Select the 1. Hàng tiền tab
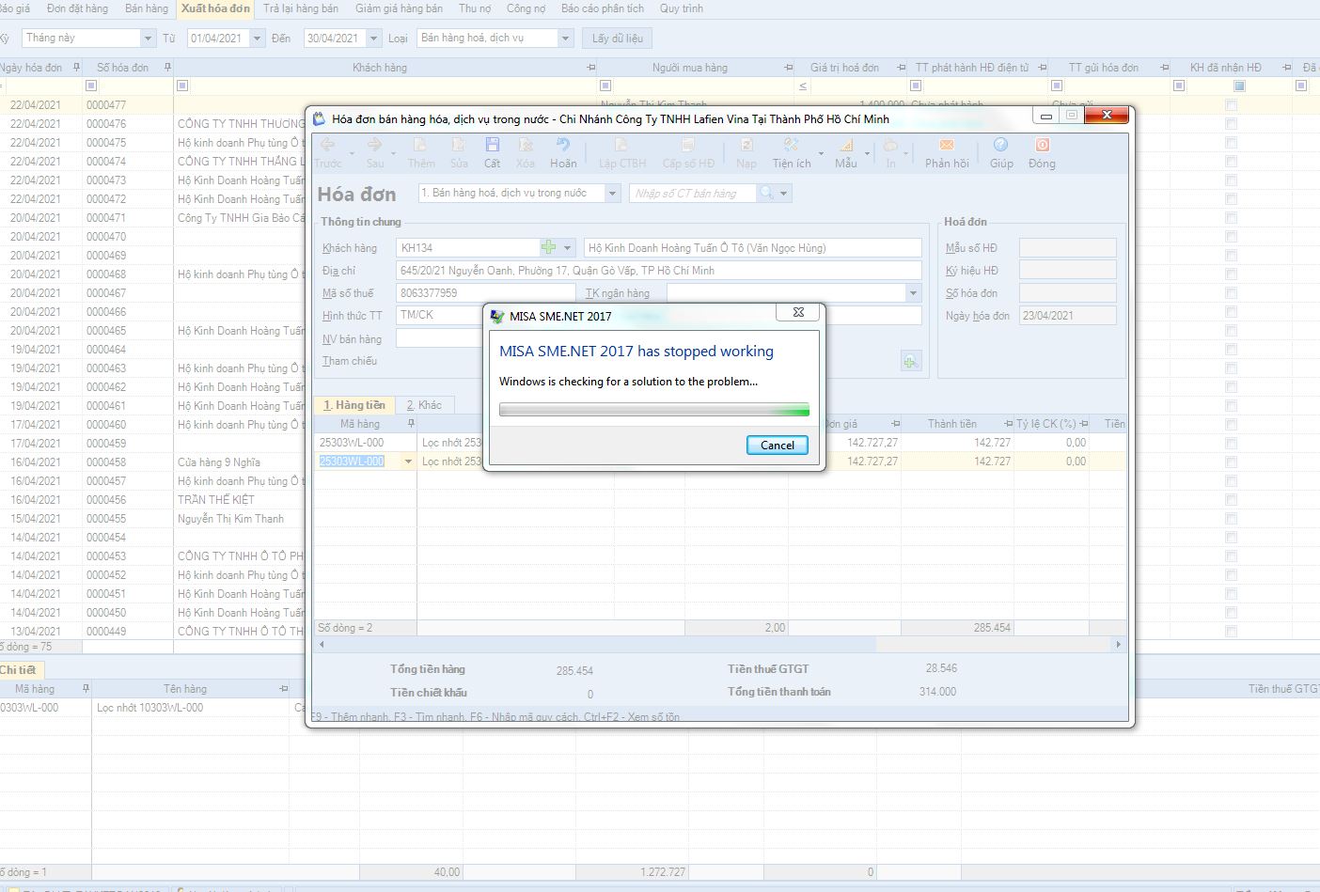Viewport: 1320px width, 892px height. pyautogui.click(x=354, y=405)
